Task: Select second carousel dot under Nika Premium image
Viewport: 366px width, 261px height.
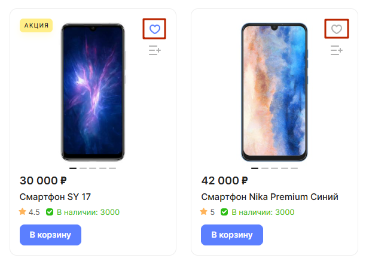Action: (265, 168)
